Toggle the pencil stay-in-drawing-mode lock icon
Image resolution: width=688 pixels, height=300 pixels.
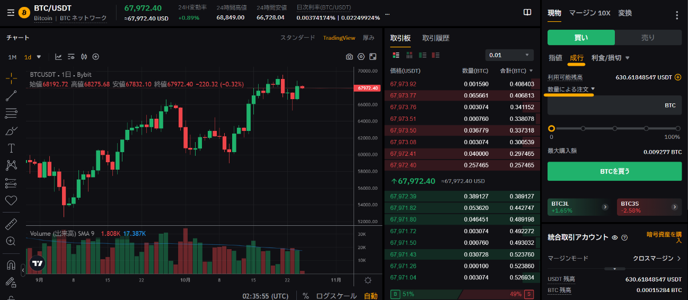tap(11, 282)
